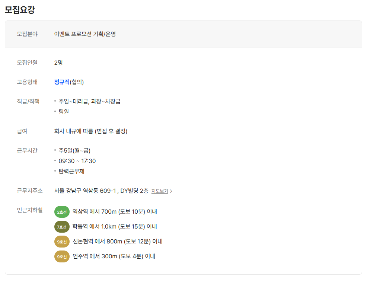Screen dimensions: 367x284
Task: Open the 지도보기 map link
Action: 159,191
